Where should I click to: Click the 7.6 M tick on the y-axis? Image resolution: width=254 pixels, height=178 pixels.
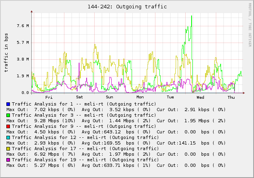(x=22, y=26)
